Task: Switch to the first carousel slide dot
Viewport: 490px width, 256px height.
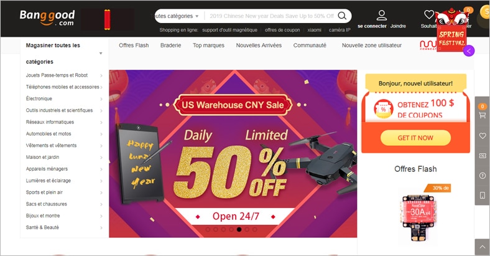Action: (208, 229)
